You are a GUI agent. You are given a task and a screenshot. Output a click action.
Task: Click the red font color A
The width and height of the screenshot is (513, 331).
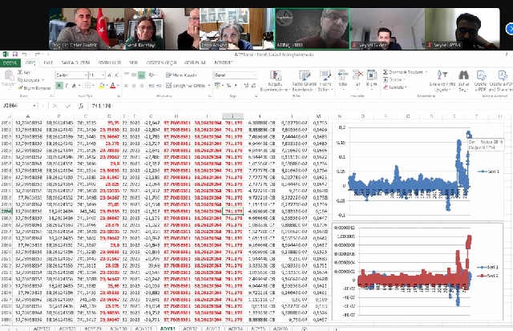pyautogui.click(x=113, y=86)
